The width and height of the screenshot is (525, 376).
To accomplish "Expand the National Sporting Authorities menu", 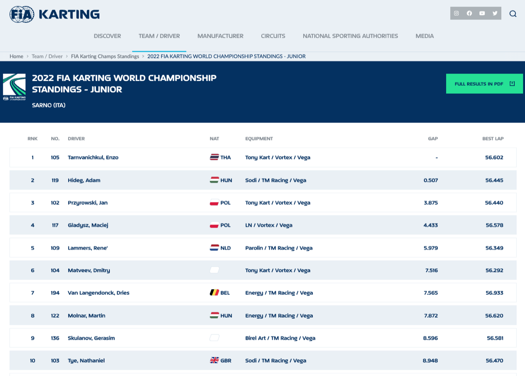I will click(350, 36).
